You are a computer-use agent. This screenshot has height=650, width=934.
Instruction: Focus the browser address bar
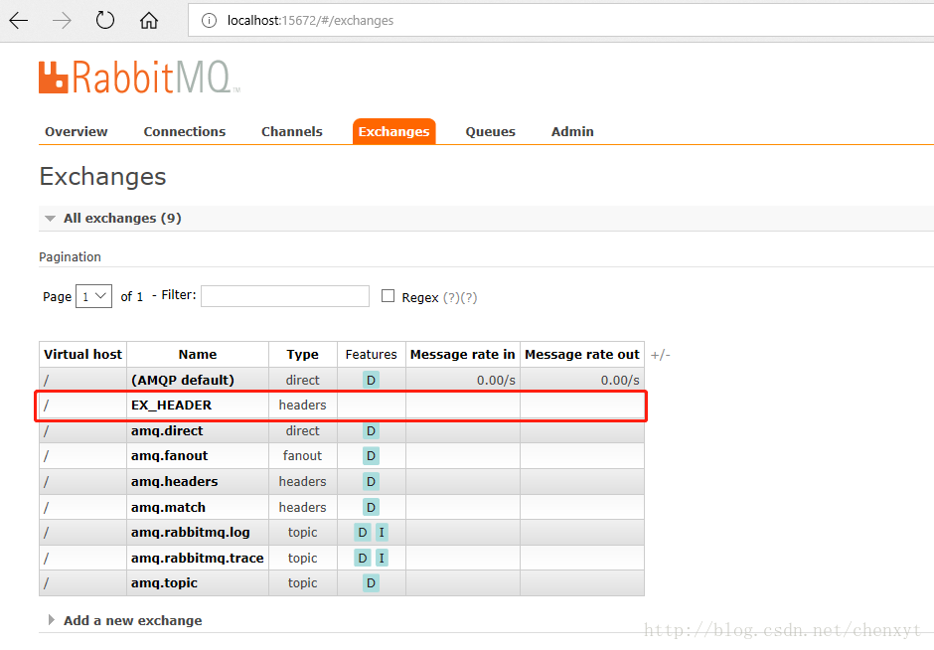560,21
